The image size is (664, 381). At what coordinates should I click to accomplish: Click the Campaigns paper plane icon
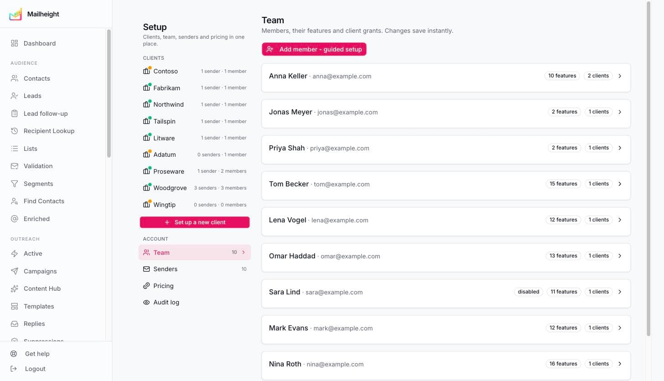pos(15,271)
